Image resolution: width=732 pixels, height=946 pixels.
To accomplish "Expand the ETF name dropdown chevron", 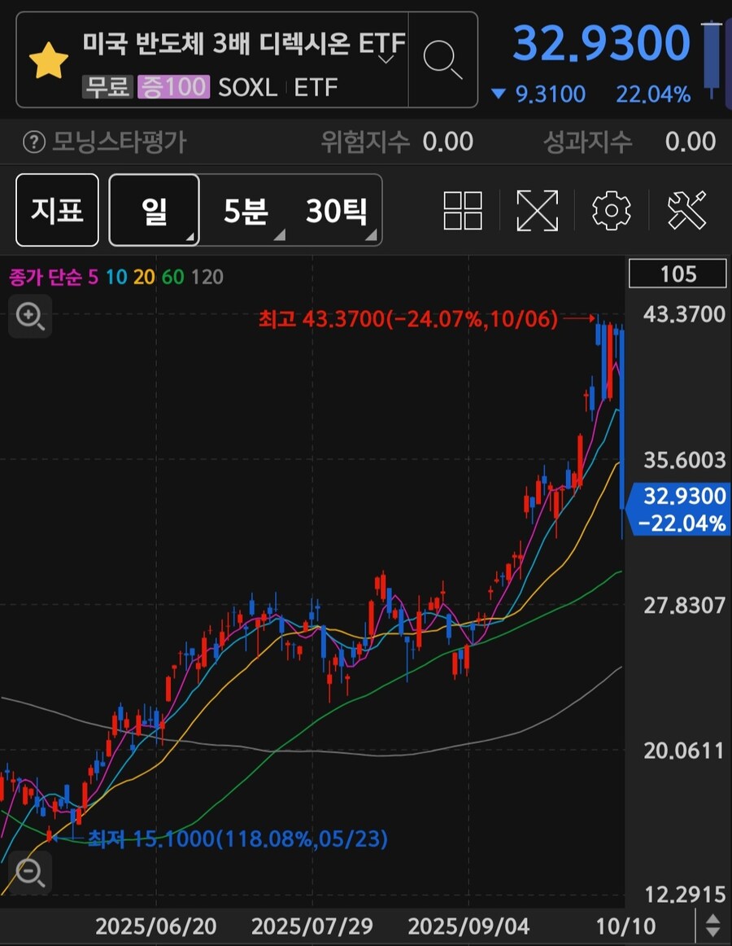I will (387, 59).
